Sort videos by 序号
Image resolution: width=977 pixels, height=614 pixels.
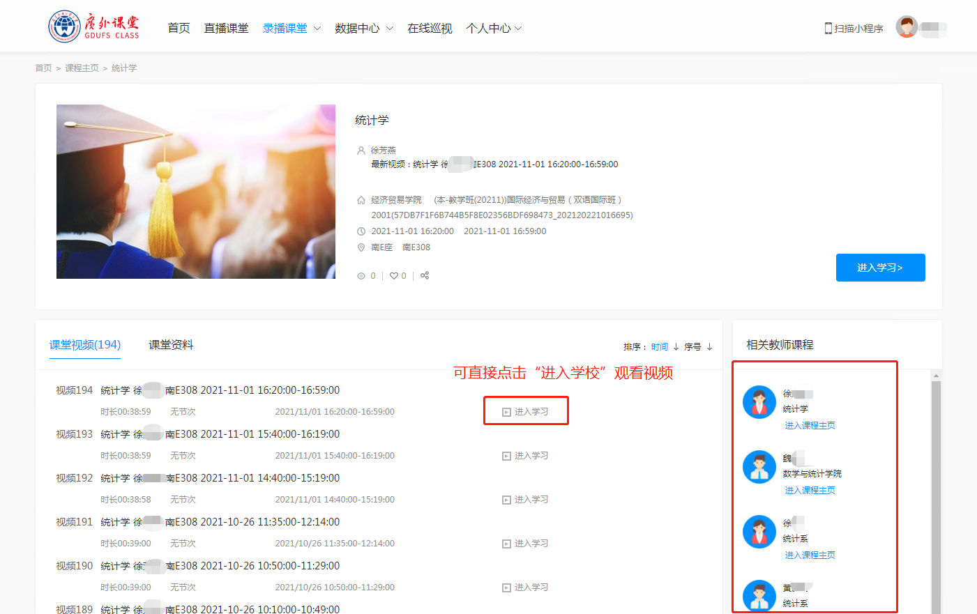[x=692, y=346]
